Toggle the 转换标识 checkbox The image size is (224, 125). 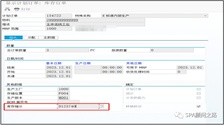click(x=199, y=106)
